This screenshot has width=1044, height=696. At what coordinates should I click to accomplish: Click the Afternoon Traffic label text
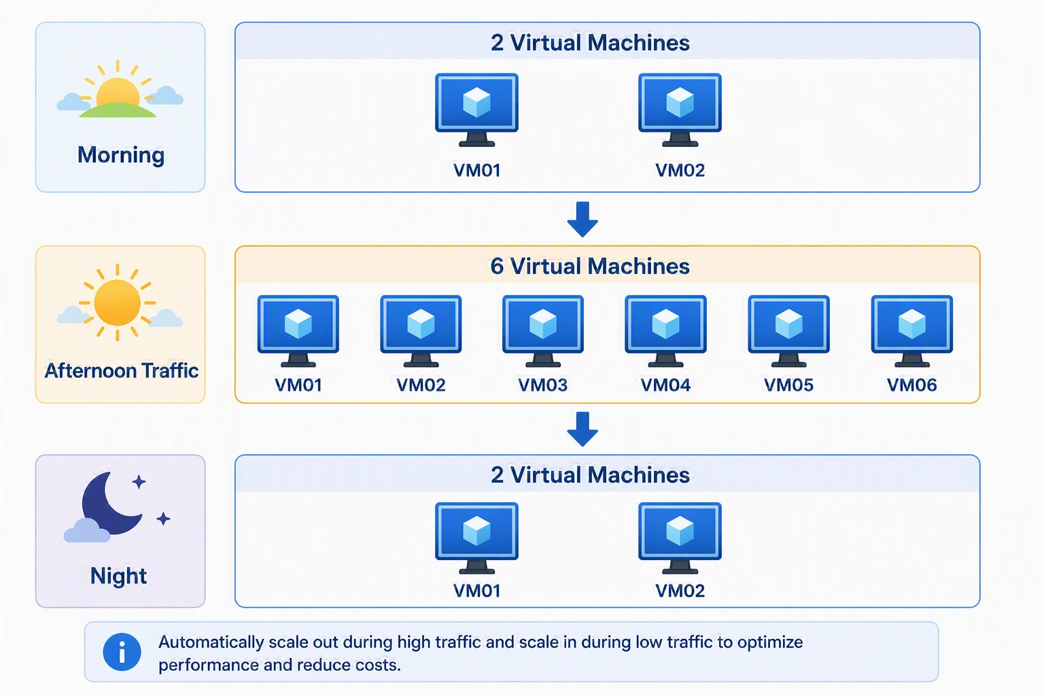[122, 370]
